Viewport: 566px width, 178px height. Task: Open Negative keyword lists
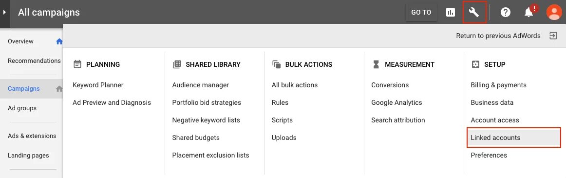tap(206, 120)
